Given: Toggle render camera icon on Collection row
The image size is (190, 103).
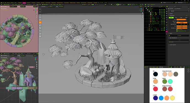Looking at the screenshot, I should 164,10.
